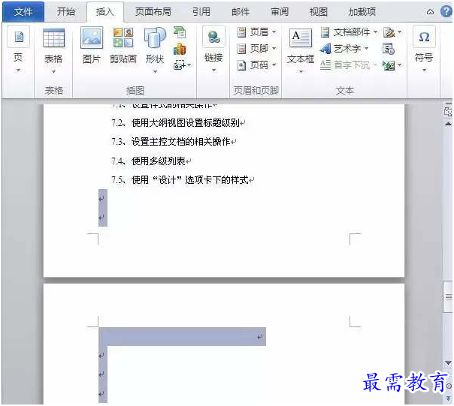Insert a chart with bar chart icon
The height and width of the screenshot is (406, 454).
[180, 49]
